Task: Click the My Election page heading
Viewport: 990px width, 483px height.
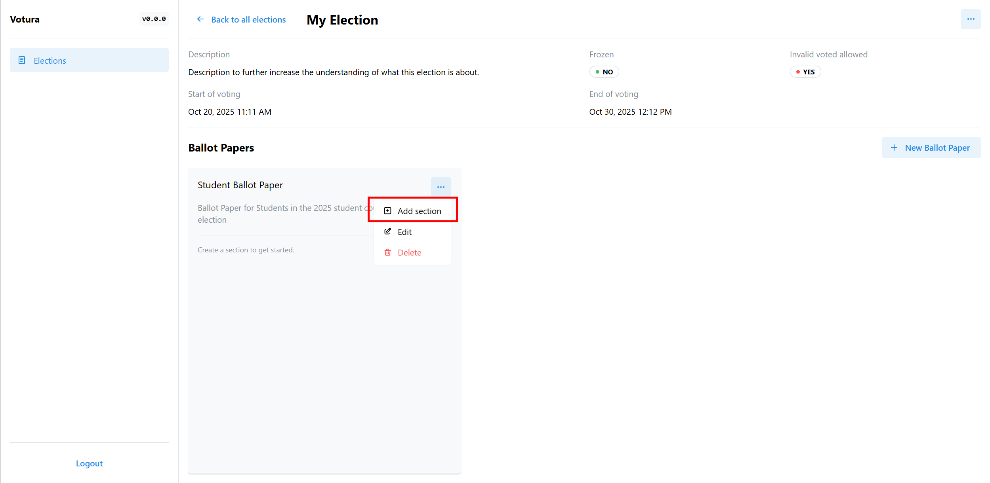Action: click(x=342, y=20)
